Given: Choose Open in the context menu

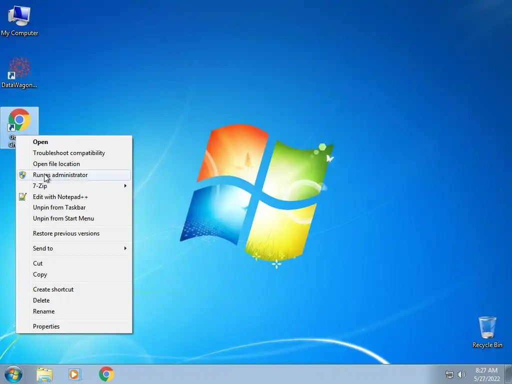Looking at the screenshot, I should pyautogui.click(x=74, y=142).
